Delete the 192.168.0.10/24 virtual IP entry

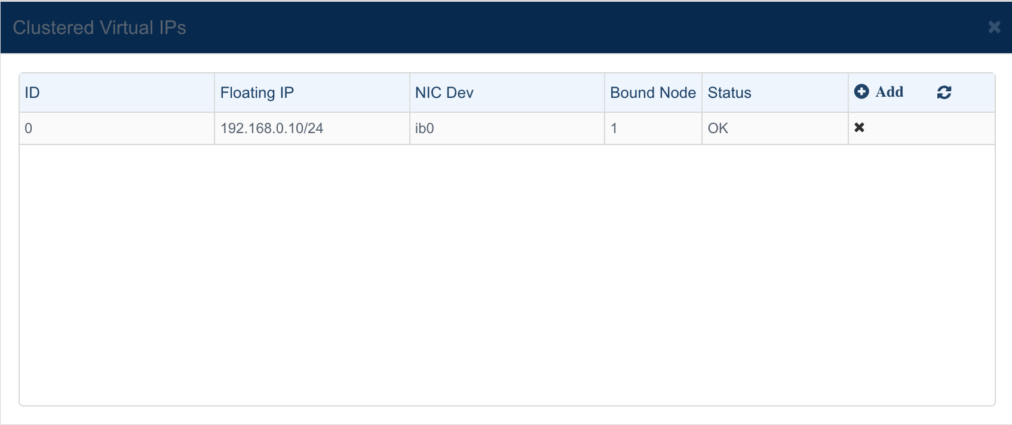coord(859,127)
